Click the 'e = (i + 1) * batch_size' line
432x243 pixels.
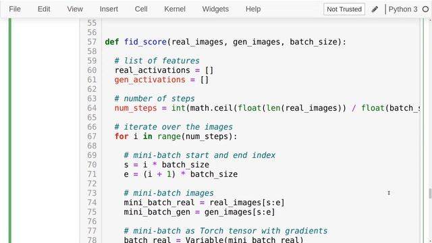[181, 174]
